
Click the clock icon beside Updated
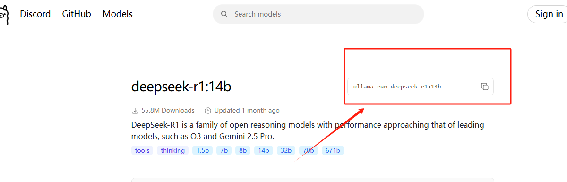click(x=208, y=111)
